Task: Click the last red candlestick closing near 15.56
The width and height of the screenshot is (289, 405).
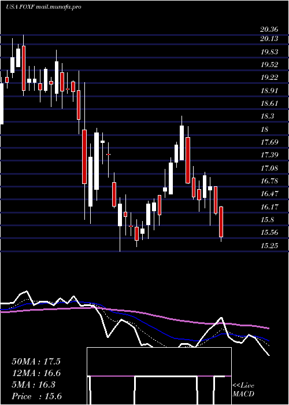Action: point(221,224)
